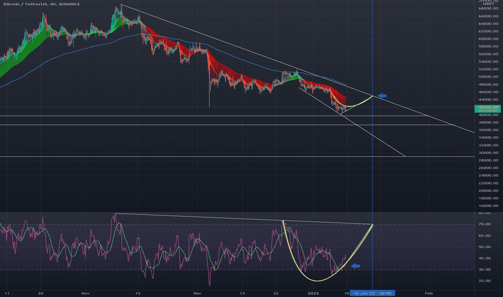Click the 66000.00 price axis label
The width and height of the screenshot is (503, 297).
coord(488,16)
